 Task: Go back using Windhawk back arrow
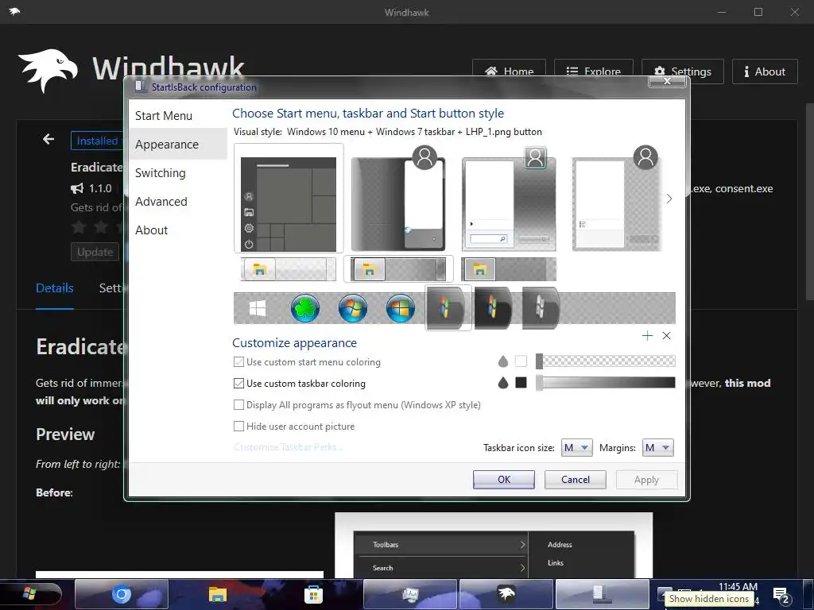[48, 139]
